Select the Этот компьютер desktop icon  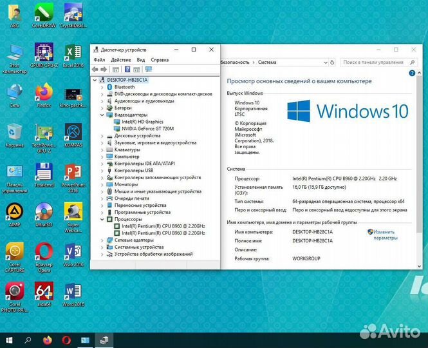click(14, 58)
